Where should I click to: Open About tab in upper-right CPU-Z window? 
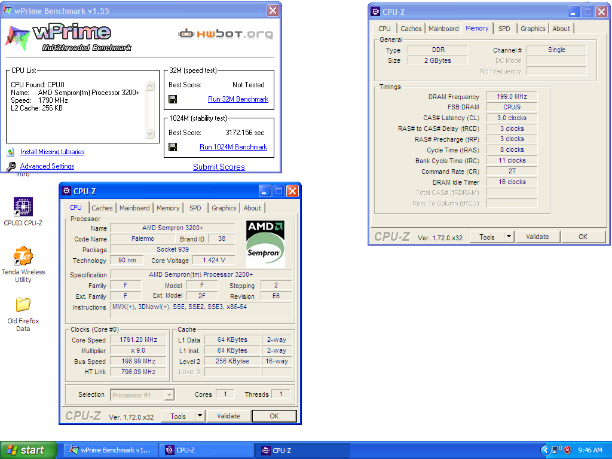[x=561, y=29]
